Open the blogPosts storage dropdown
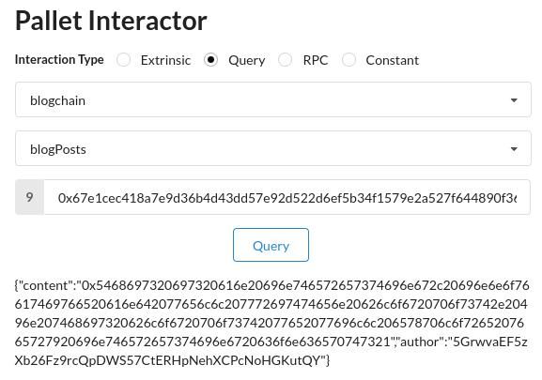 click(273, 148)
